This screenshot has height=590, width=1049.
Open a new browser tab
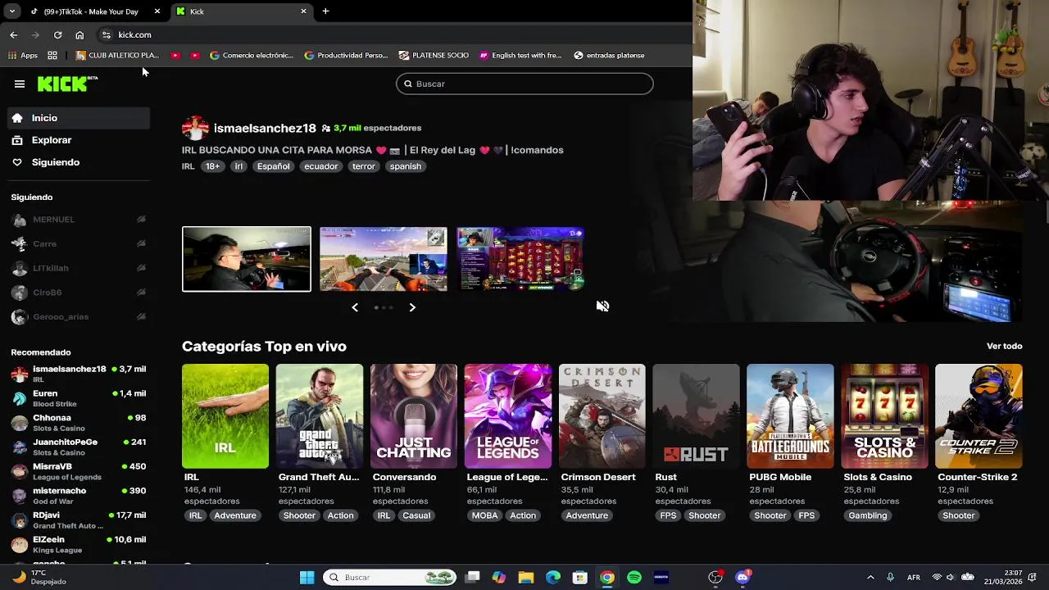(x=325, y=11)
